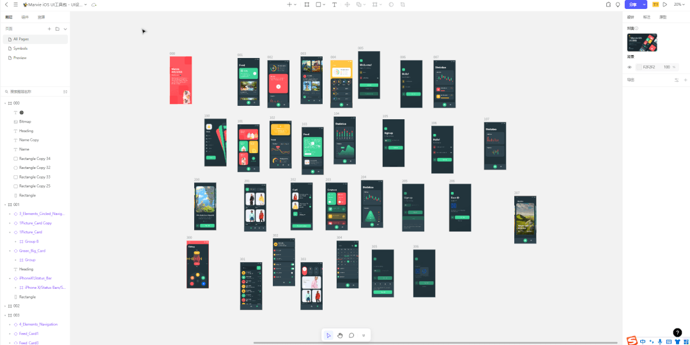690x345 pixels.
Task: Open Sogou skin shirt icon
Action: pos(677,341)
